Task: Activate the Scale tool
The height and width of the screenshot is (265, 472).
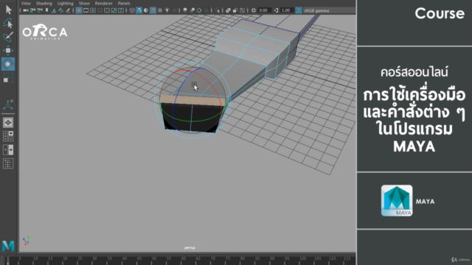Action: [8, 78]
